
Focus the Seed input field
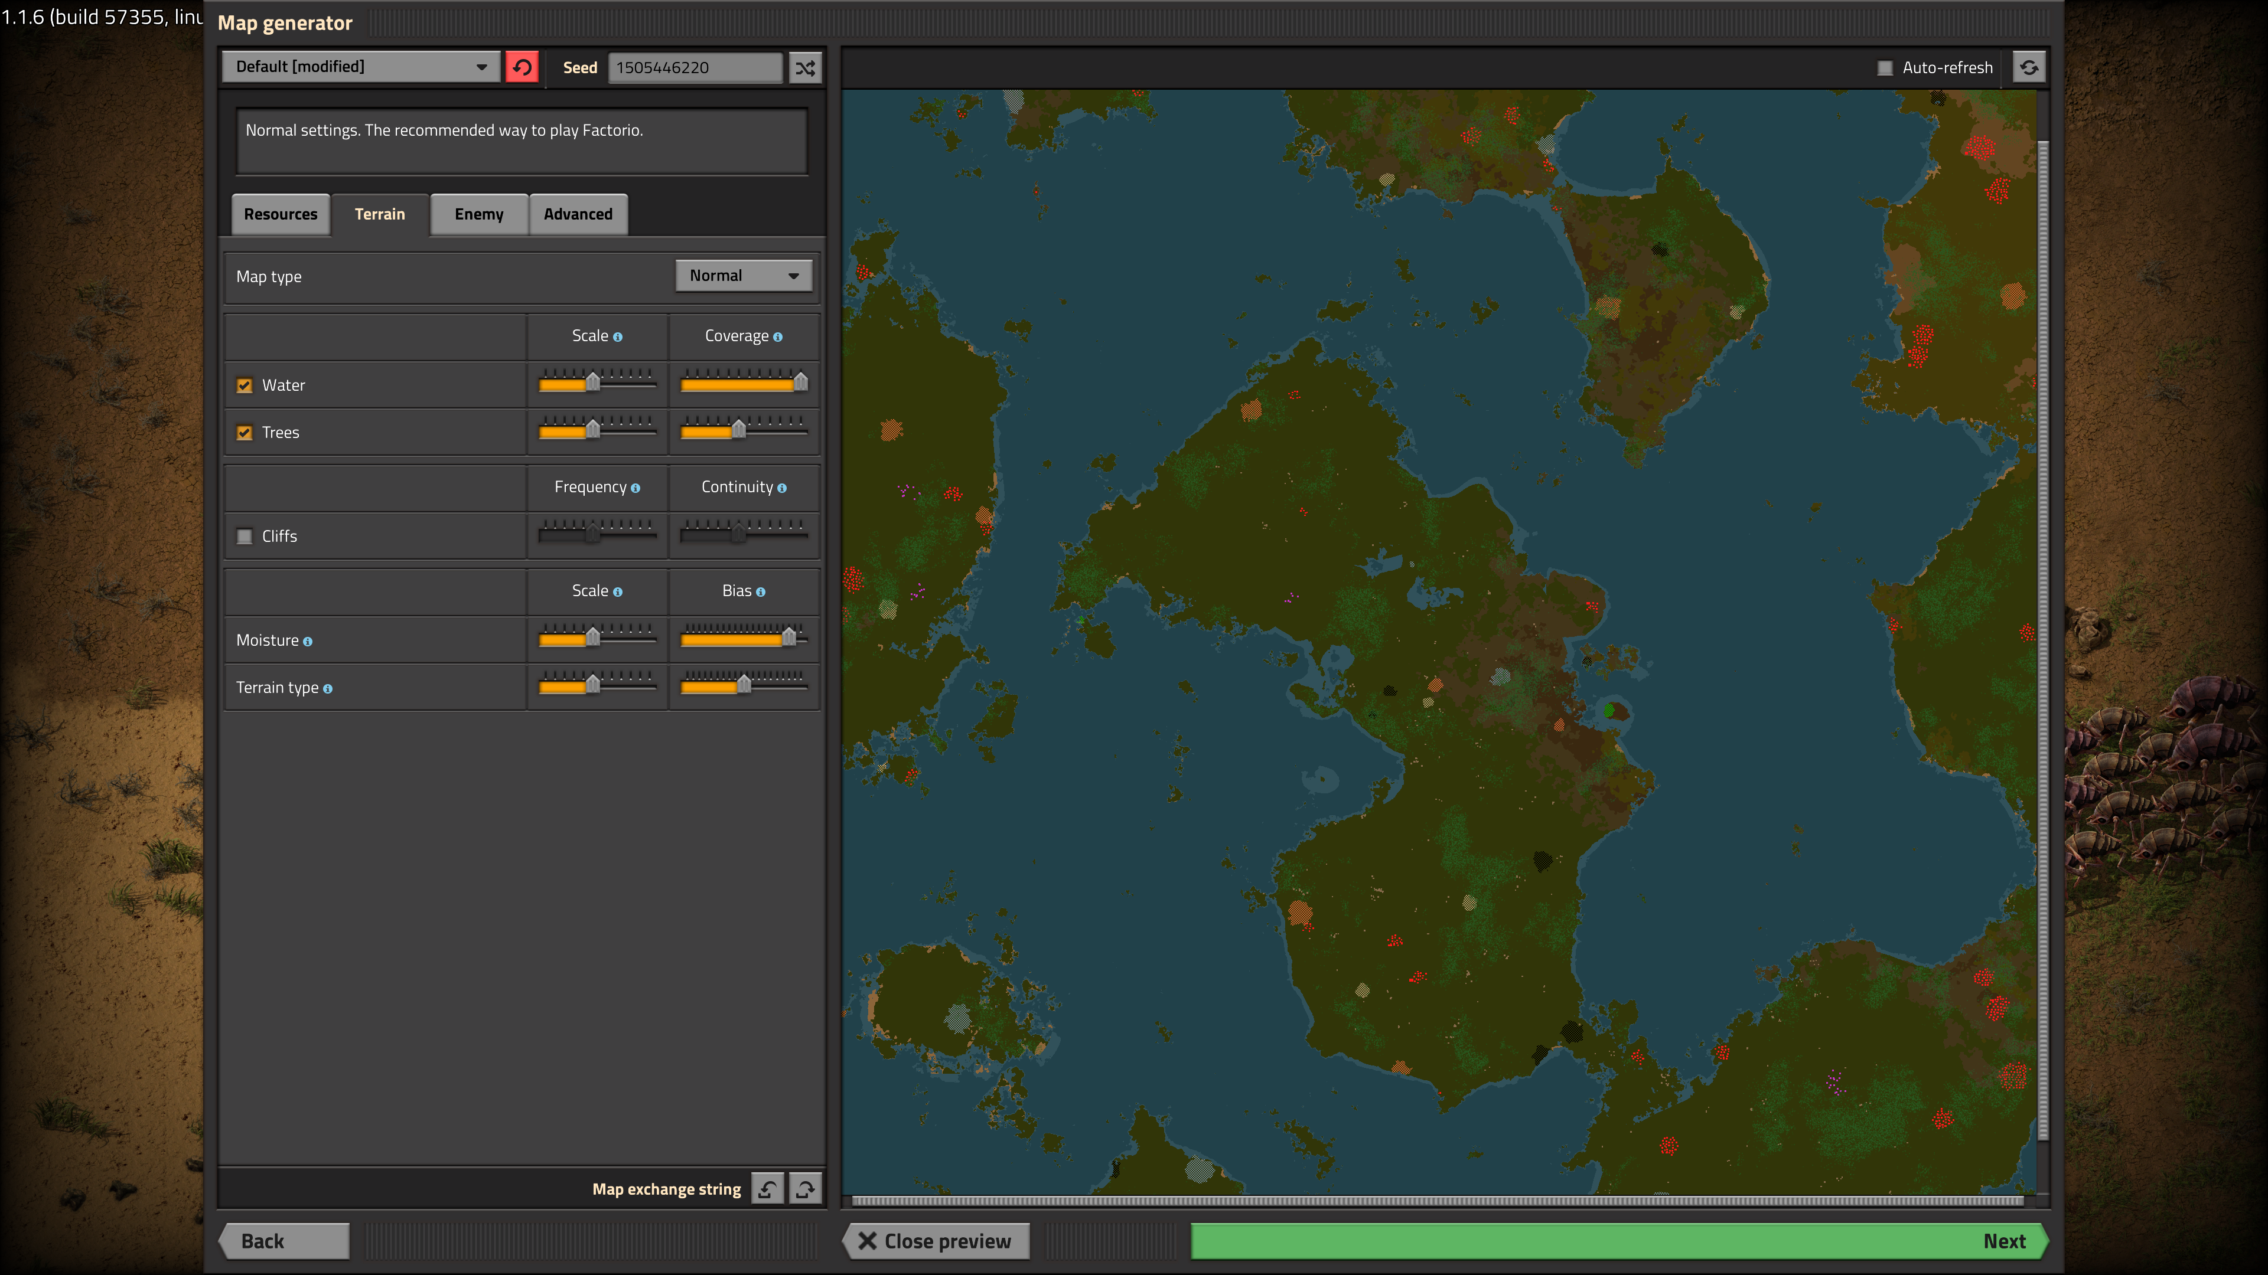[x=695, y=68]
